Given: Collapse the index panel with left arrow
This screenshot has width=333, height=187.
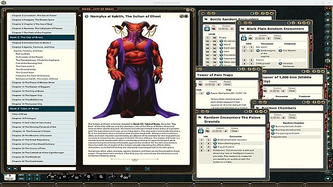Looking at the screenshot, I should [x=79, y=15].
